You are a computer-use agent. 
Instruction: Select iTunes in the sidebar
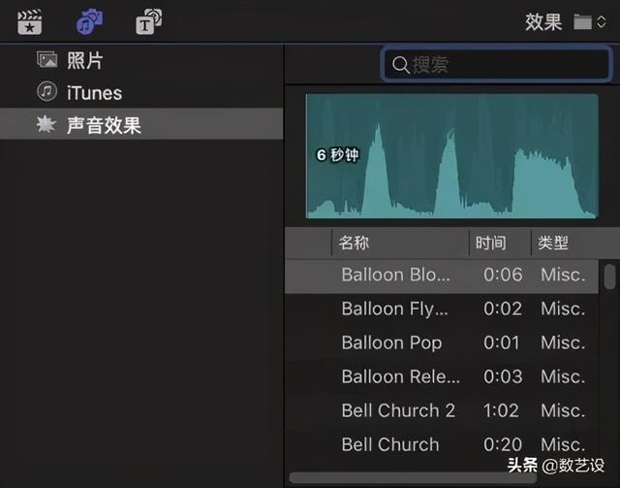tap(141, 92)
